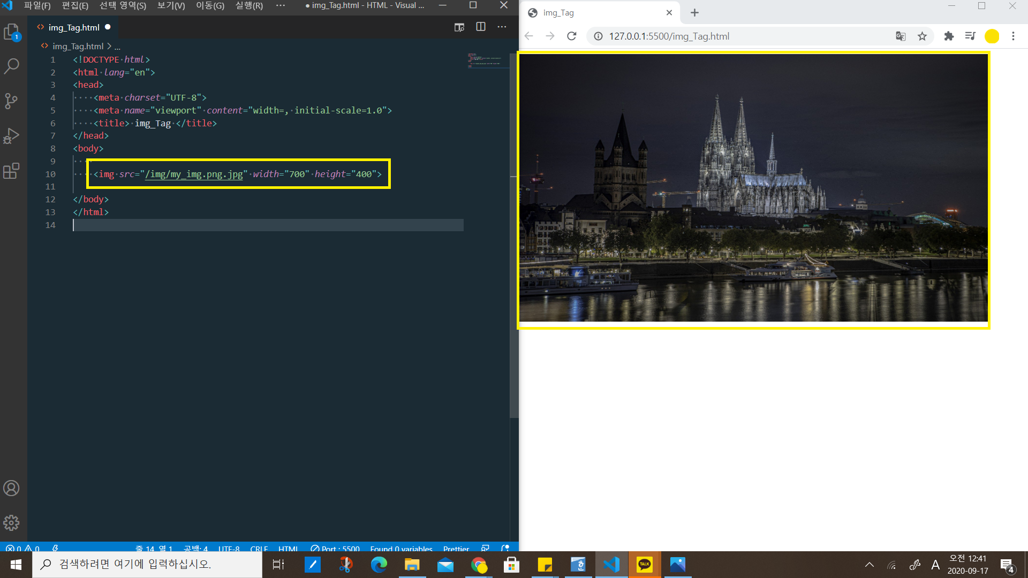Show hidden system tray icons
Image resolution: width=1028 pixels, height=578 pixels.
tap(870, 565)
